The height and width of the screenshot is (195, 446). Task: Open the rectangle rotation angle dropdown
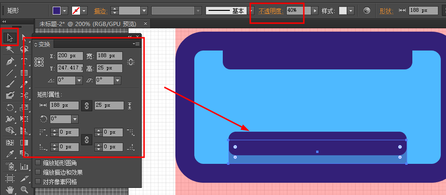(x=75, y=119)
